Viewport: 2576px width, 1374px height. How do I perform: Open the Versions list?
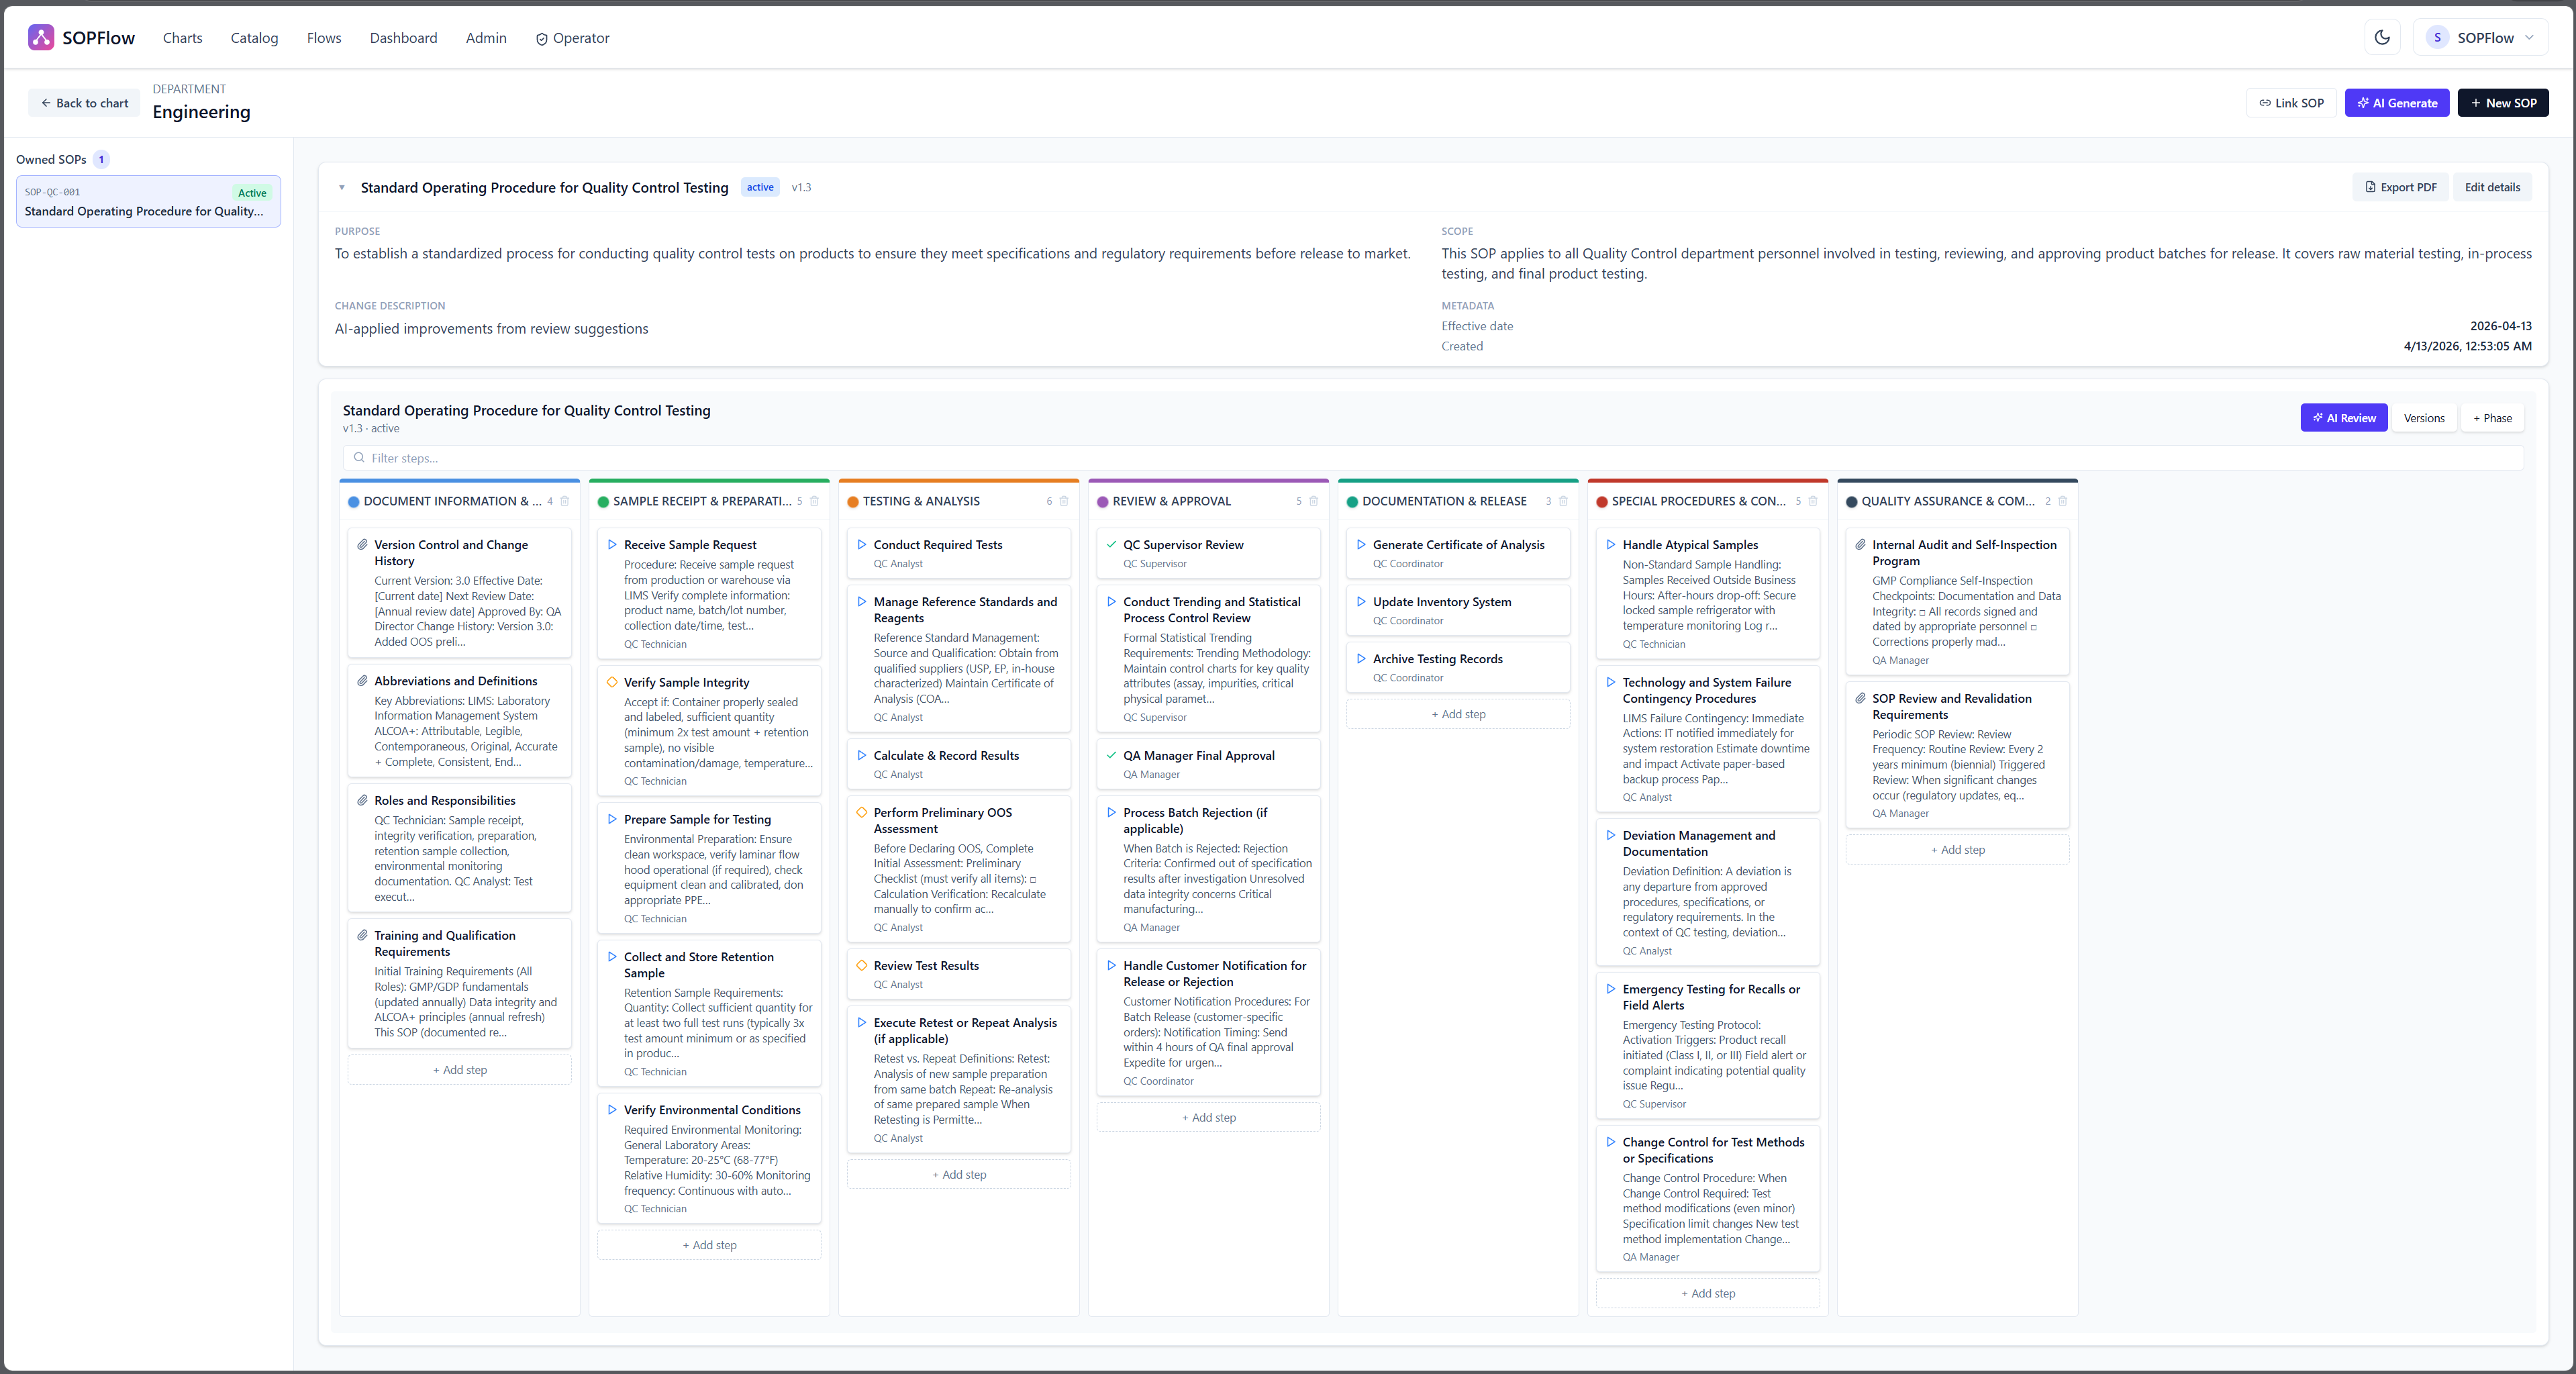coord(2423,418)
